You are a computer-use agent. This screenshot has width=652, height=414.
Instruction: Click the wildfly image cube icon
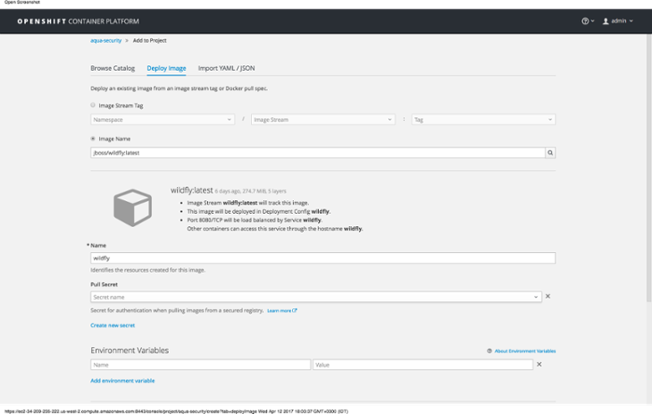pos(133,207)
